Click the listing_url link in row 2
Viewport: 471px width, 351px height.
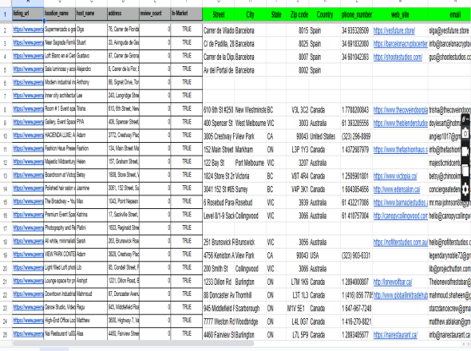(28, 30)
